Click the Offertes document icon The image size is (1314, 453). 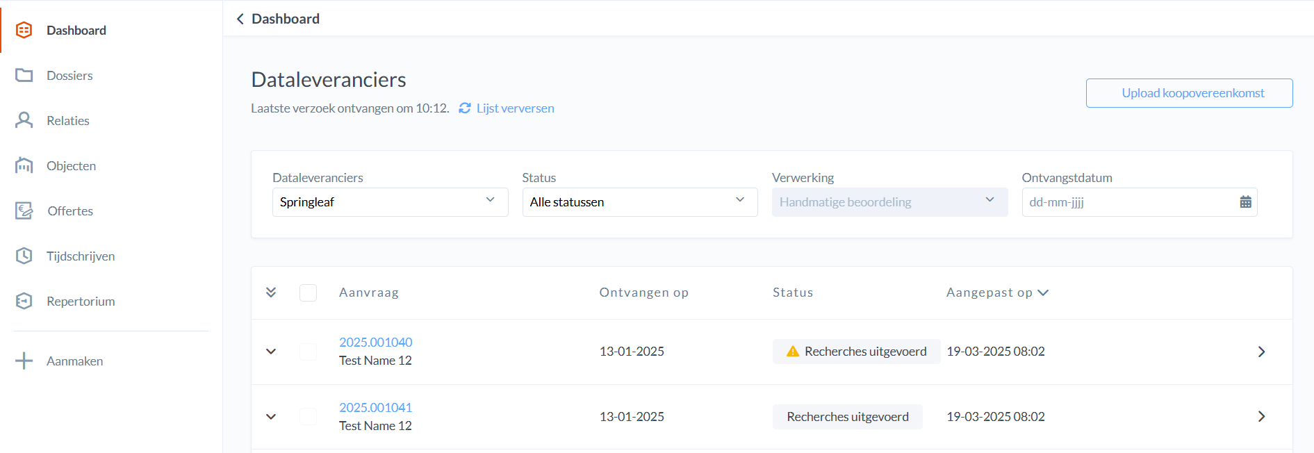(24, 211)
